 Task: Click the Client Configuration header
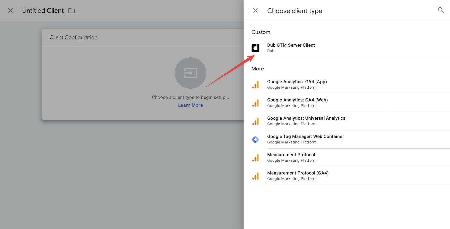73,37
